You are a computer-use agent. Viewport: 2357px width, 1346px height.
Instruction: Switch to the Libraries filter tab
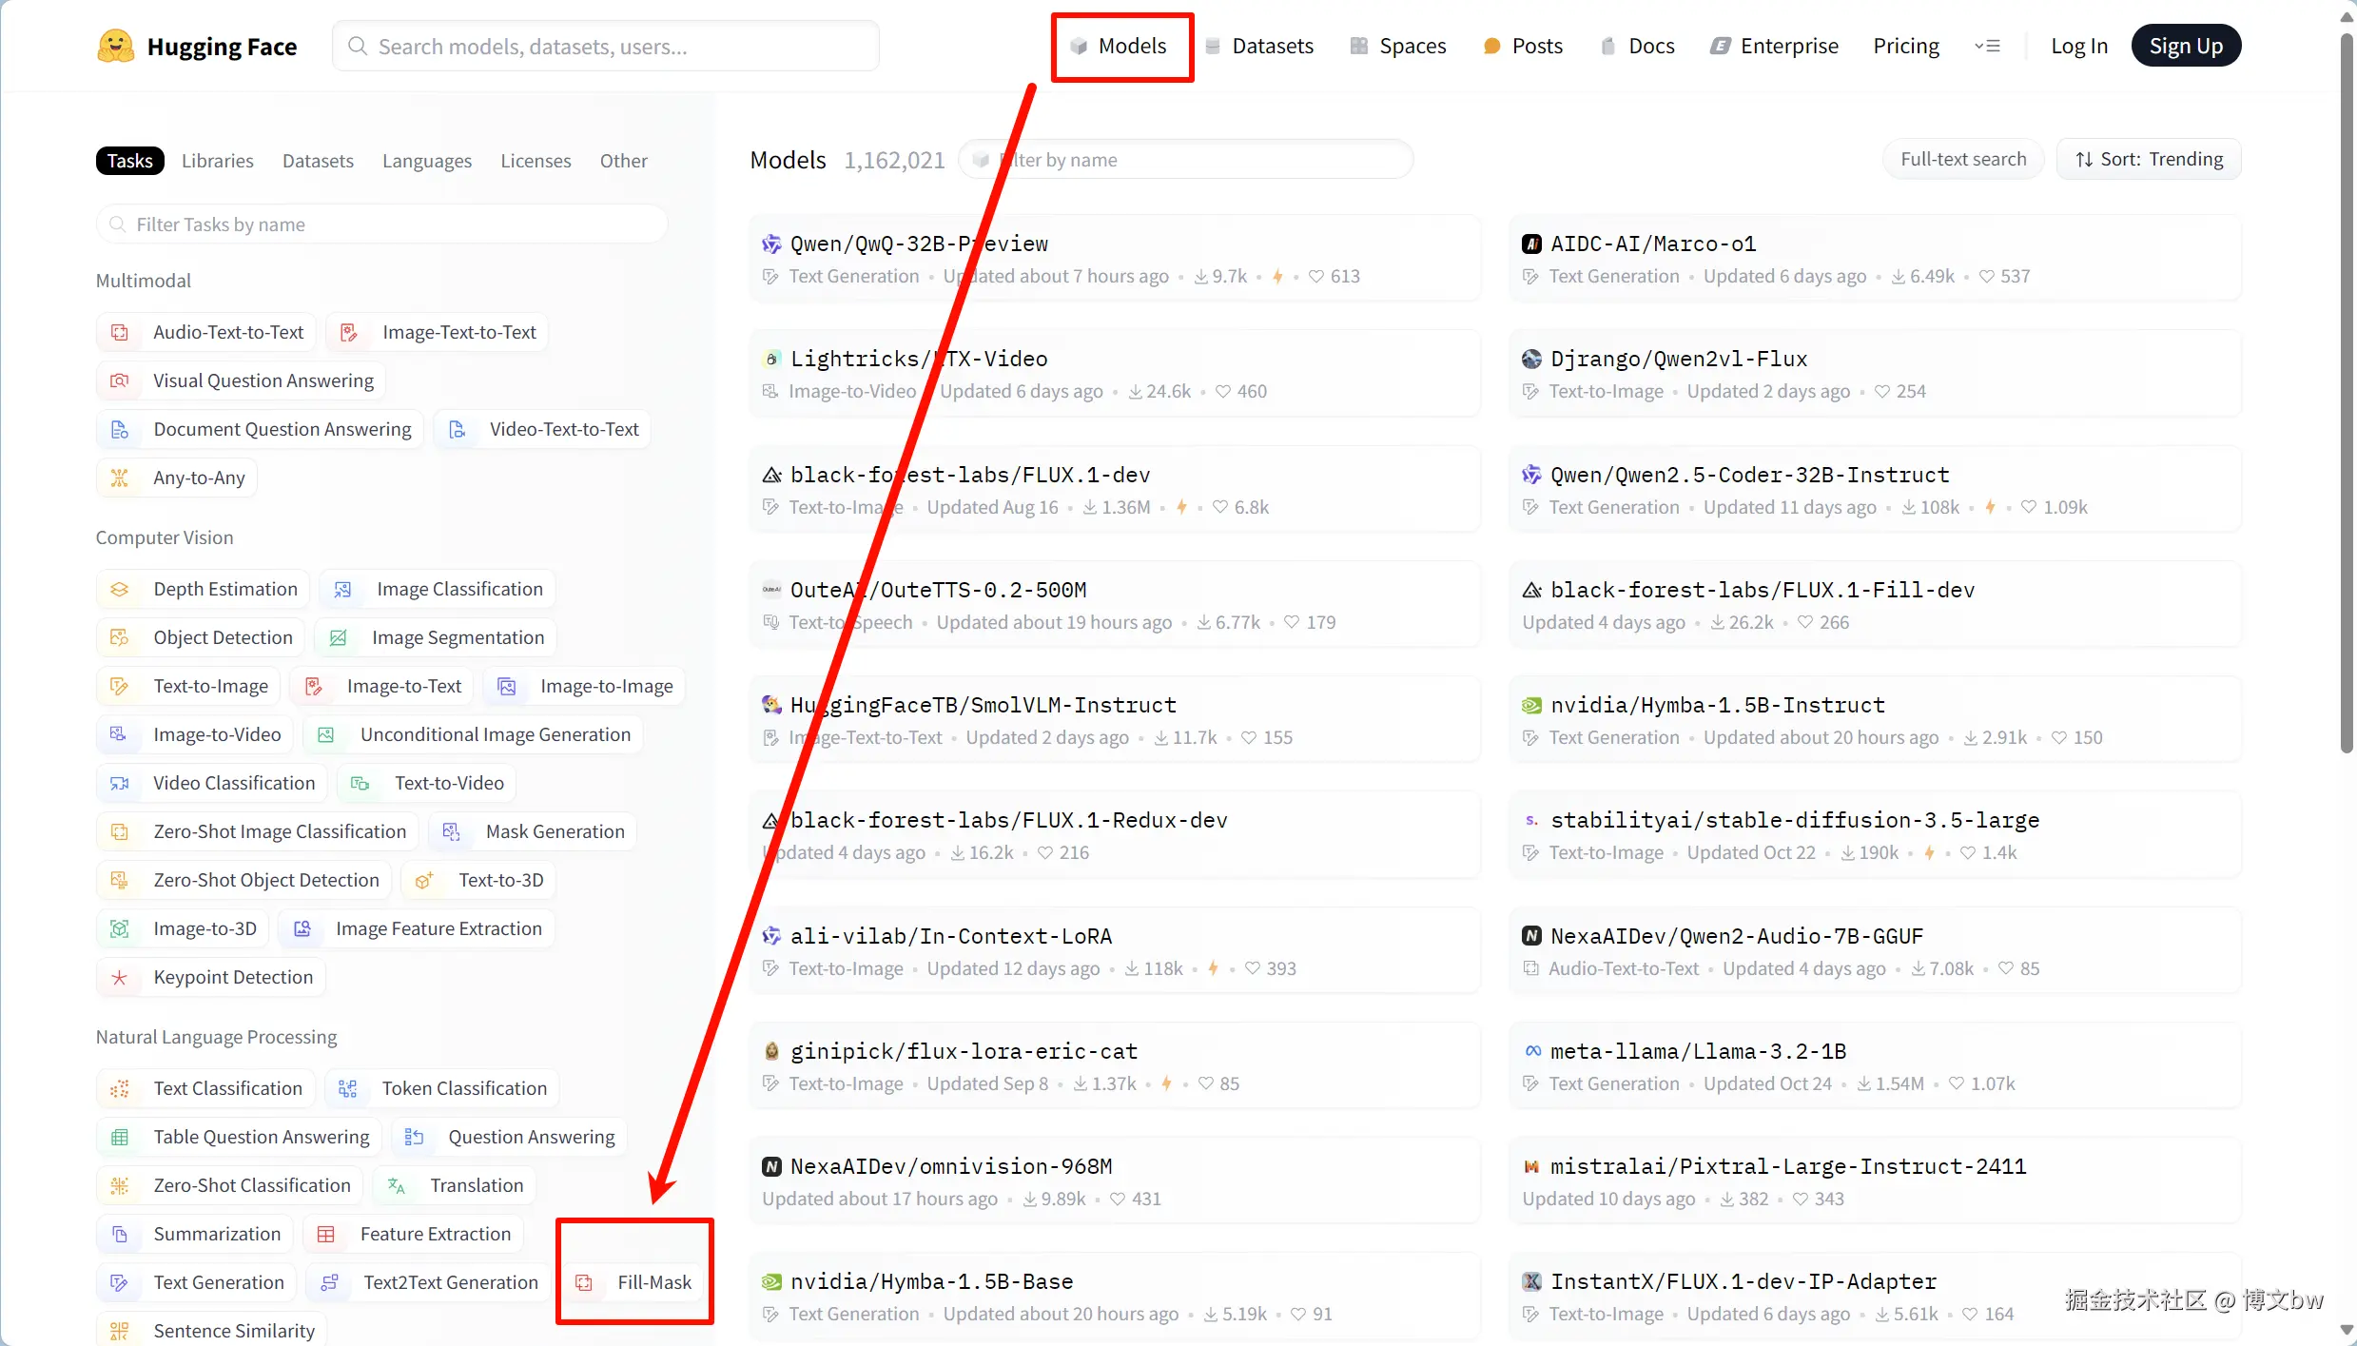tap(217, 161)
